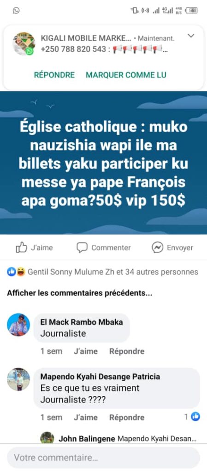Screen dimensions: 207x472
Task: Tap the Commenter speech bubble icon
Action: pyautogui.click(x=82, y=248)
